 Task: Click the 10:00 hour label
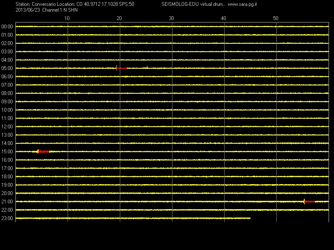7,110
